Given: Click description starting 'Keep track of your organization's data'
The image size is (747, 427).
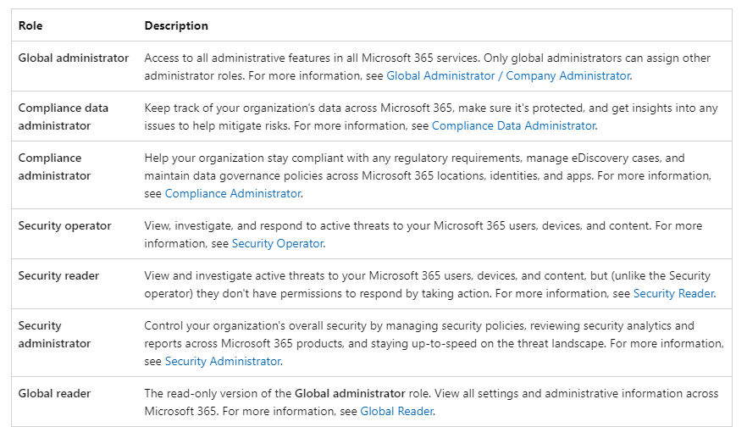Looking at the screenshot, I should (431, 117).
